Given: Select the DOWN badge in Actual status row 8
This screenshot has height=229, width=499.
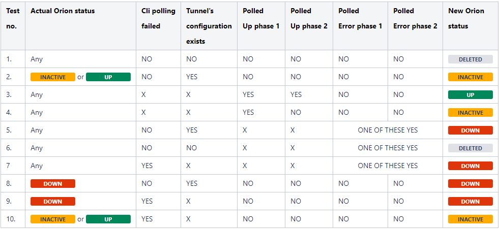Looking at the screenshot, I should click(x=53, y=184).
